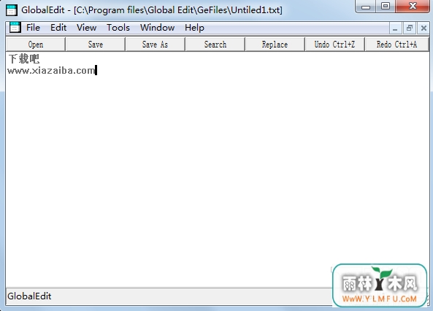Minimize the GlobalEdit main window

pyautogui.click(x=365, y=7)
